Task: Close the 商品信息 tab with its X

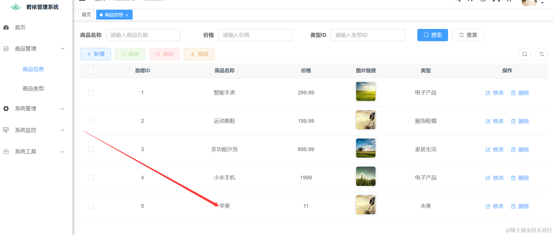Action: (x=127, y=15)
